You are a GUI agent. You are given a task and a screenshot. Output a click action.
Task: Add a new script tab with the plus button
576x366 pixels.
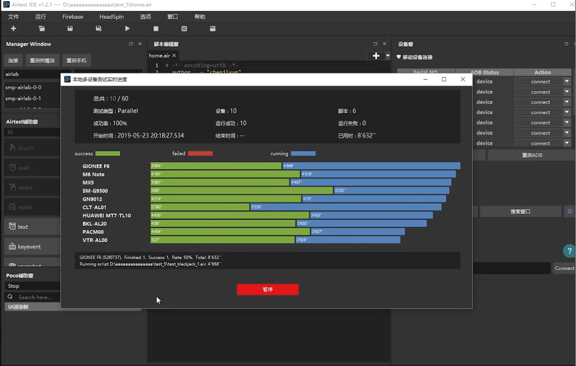[x=376, y=56]
